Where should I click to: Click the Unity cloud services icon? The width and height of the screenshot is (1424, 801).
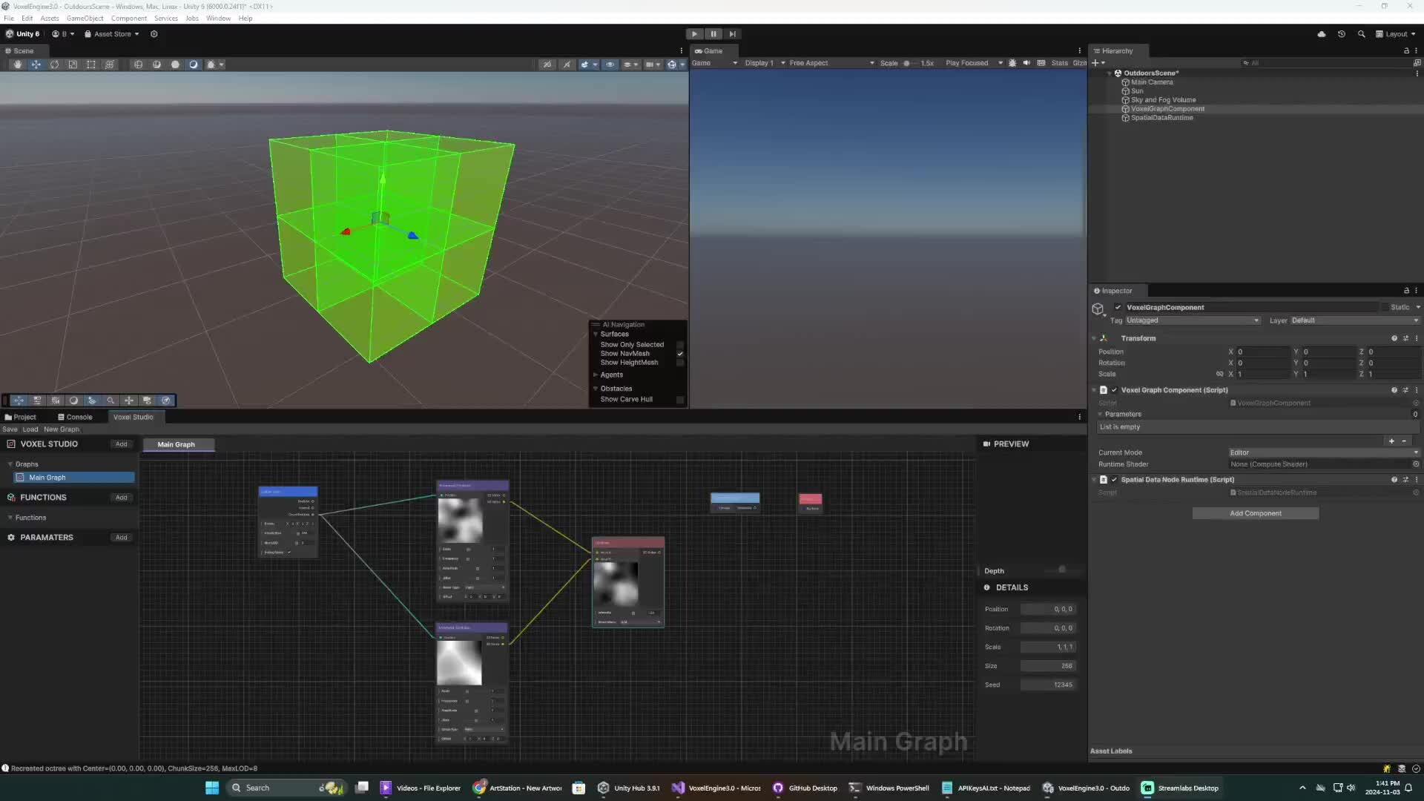[1322, 33]
